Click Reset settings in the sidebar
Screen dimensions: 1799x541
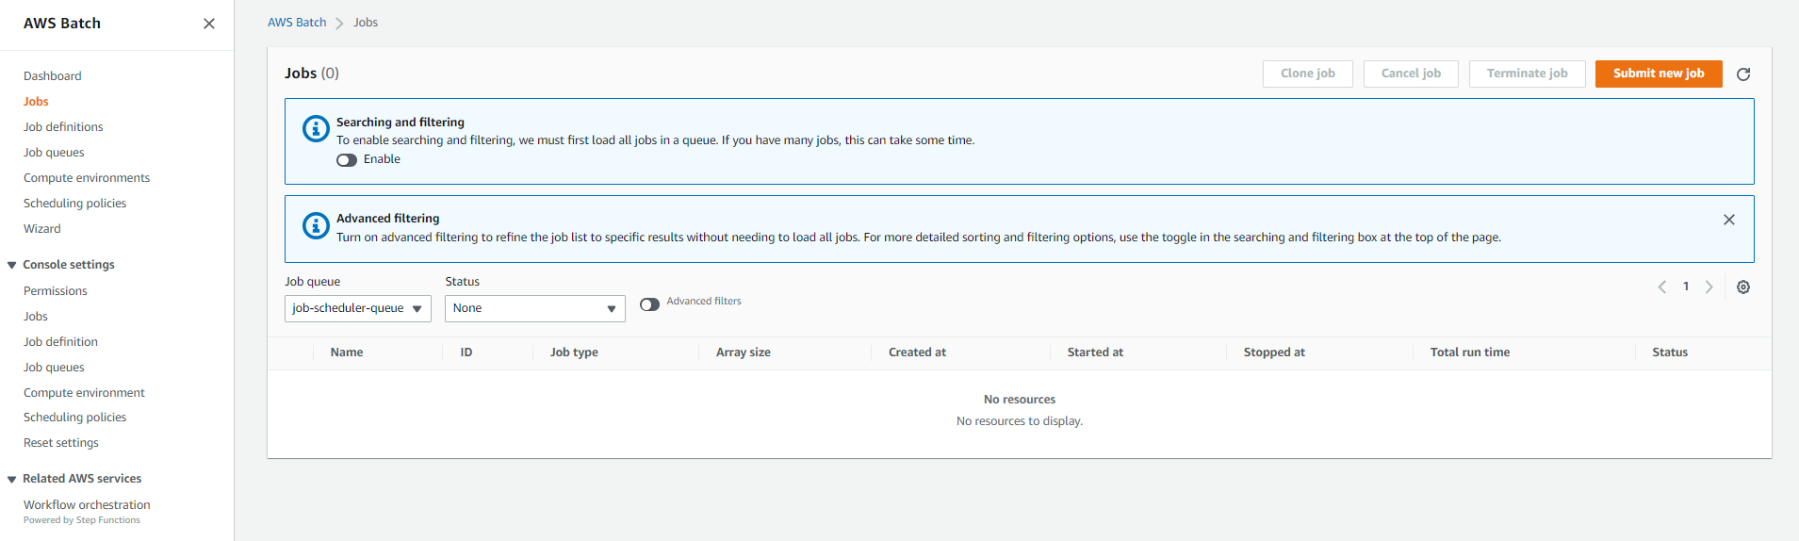pyautogui.click(x=61, y=443)
